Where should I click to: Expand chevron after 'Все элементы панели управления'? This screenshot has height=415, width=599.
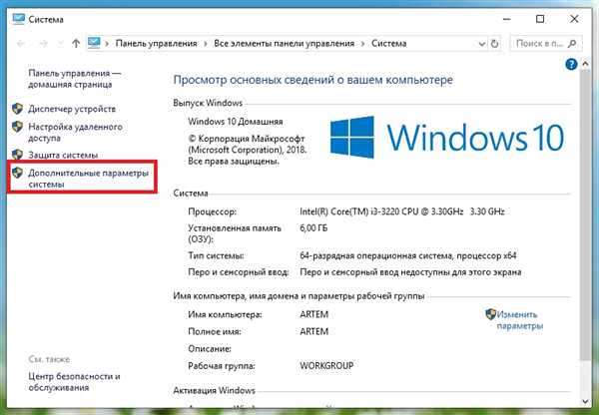[363, 44]
